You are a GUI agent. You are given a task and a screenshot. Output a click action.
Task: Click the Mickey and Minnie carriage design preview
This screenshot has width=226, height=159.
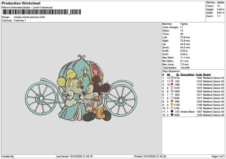pyautogui.click(x=81, y=88)
